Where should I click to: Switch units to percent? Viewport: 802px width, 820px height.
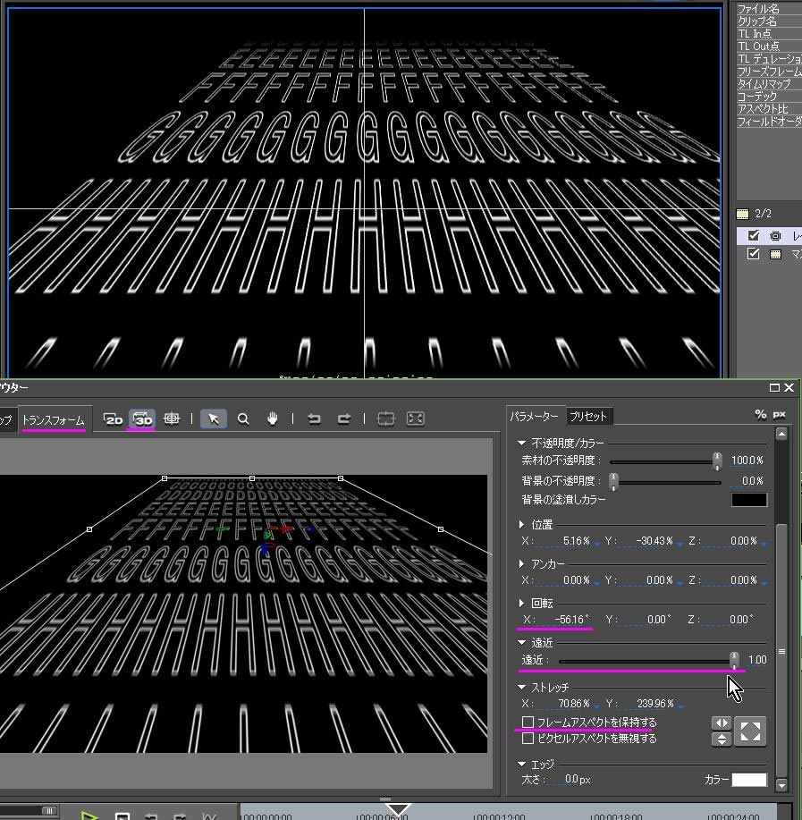pyautogui.click(x=760, y=415)
